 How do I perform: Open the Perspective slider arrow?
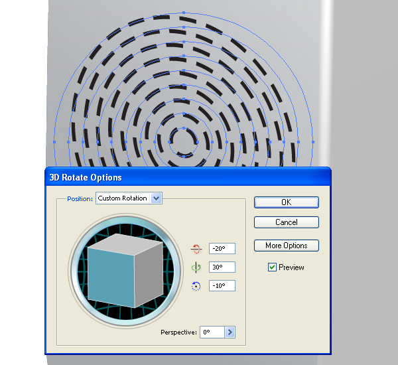230,332
